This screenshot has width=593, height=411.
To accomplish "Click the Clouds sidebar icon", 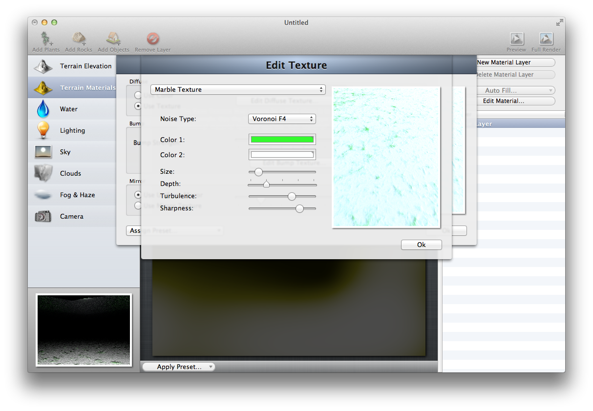I will [43, 173].
